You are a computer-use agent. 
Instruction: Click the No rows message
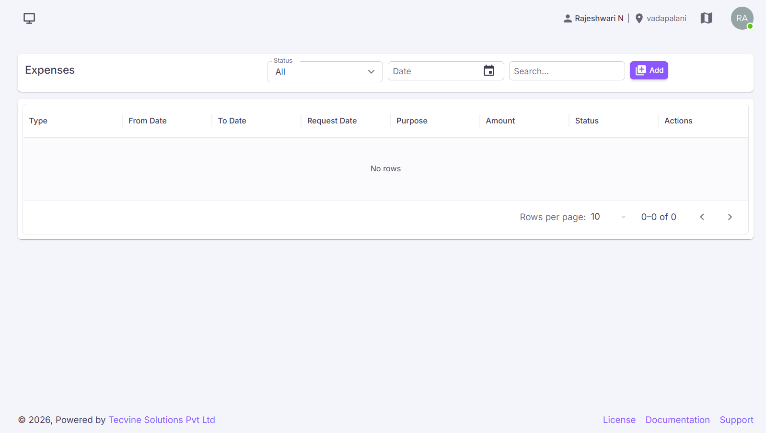(385, 168)
